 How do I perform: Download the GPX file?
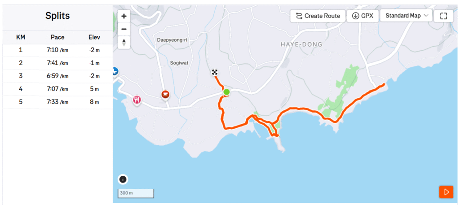point(363,16)
